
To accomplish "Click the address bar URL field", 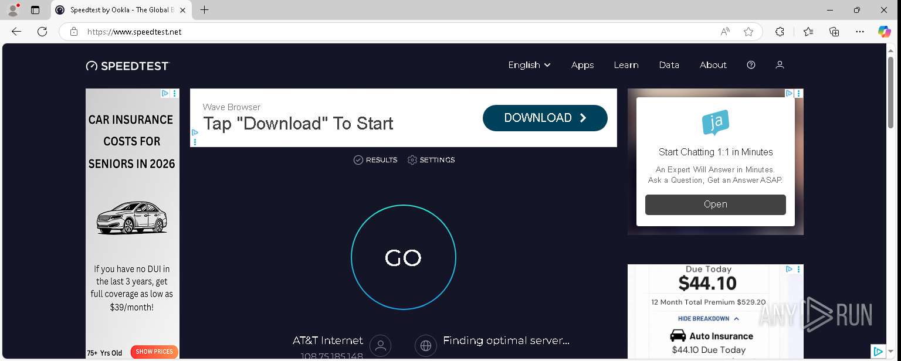I will (399, 32).
